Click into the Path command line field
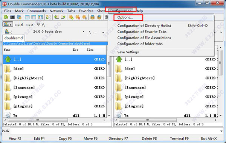This screenshot has width=226, height=143. pos(115,131)
